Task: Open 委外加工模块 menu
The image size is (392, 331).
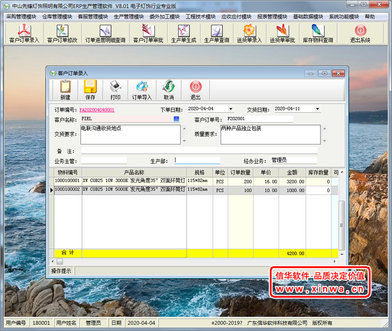Action: coord(165,17)
